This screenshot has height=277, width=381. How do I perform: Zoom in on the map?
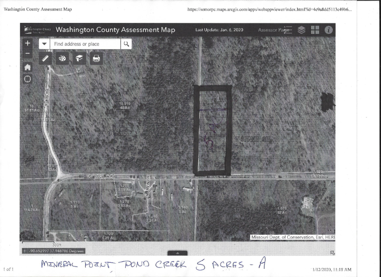point(28,43)
